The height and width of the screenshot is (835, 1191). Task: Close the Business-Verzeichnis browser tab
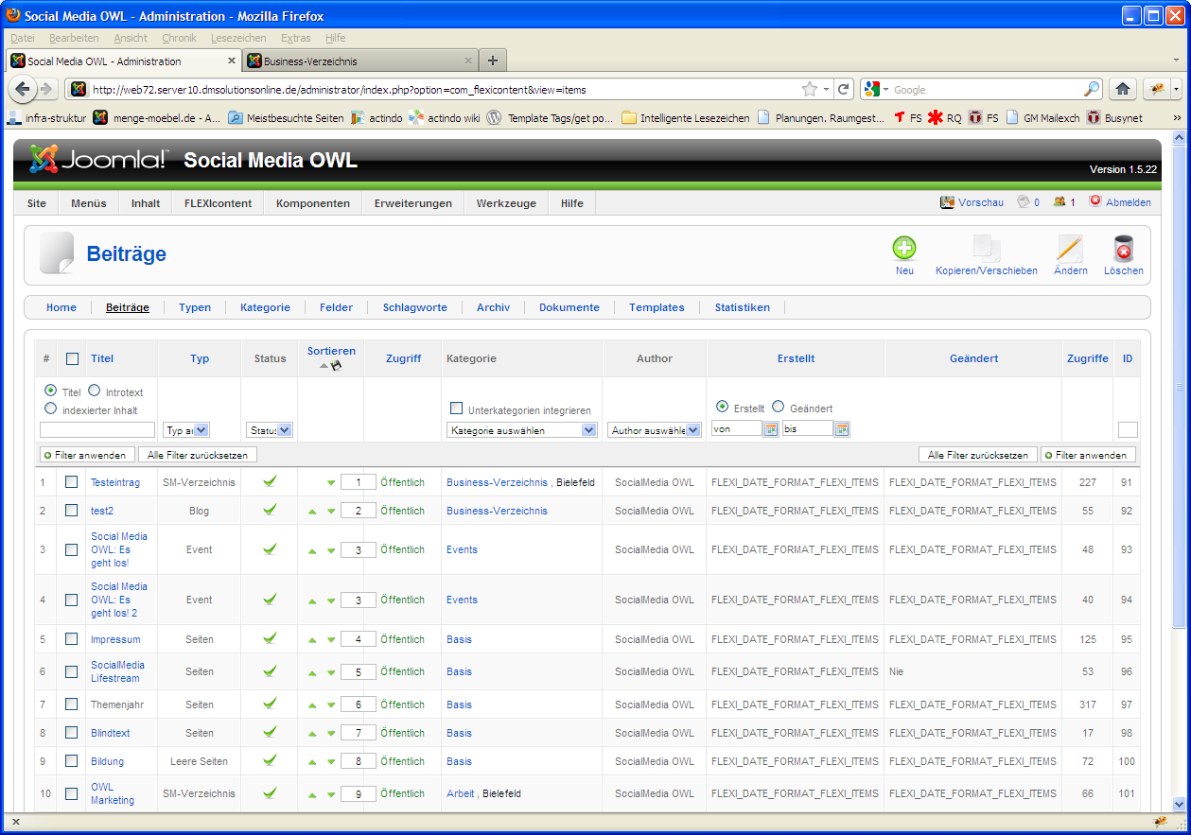point(467,61)
